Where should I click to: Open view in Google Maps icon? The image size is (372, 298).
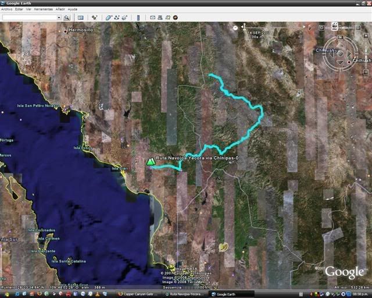click(x=167, y=17)
